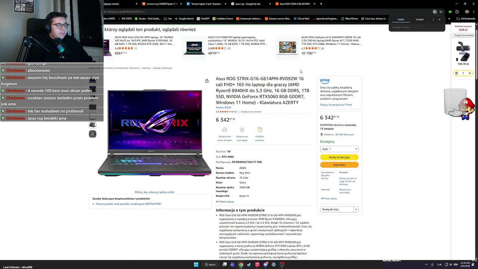Viewport: 478px width, 269px height.
Task: Expand 'Pokaż więcej' under product details table
Action: click(x=225, y=202)
